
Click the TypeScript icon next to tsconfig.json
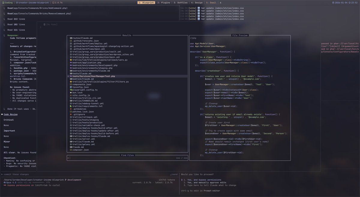point(71,87)
